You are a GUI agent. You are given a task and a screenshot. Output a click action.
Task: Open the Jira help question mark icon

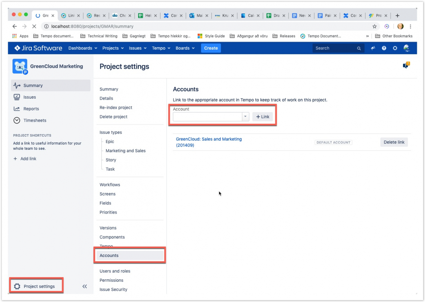click(384, 48)
